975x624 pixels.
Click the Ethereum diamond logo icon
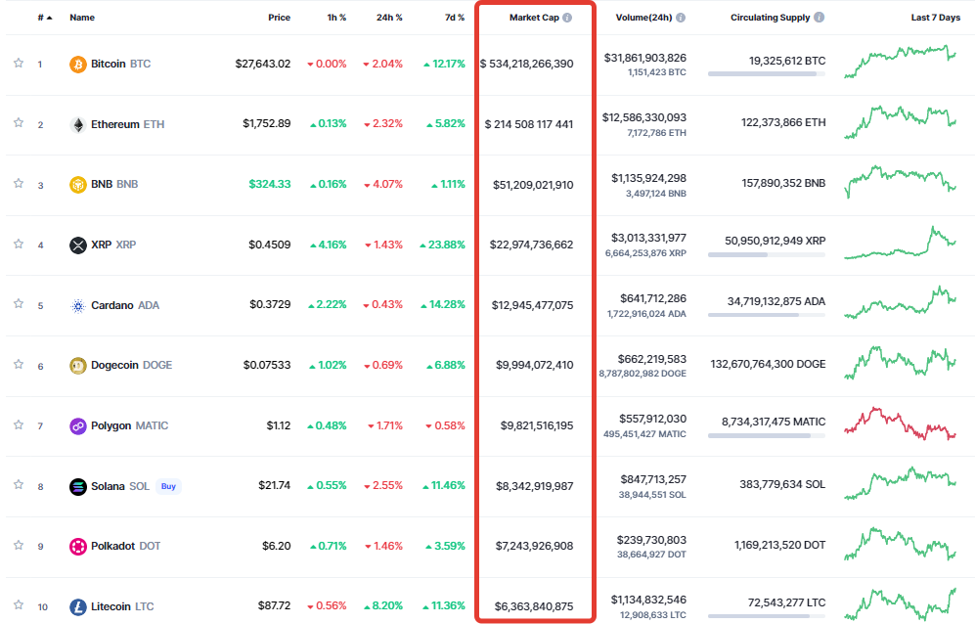tap(78, 124)
